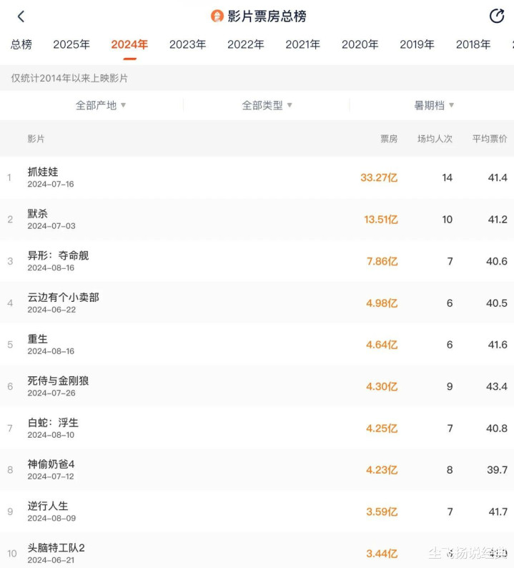Click the box office value 4.25亿
Viewport: 514px width, 568px height.
tap(382, 429)
